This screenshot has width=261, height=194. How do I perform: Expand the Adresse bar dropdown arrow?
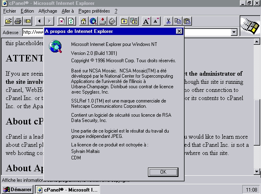[234, 32]
